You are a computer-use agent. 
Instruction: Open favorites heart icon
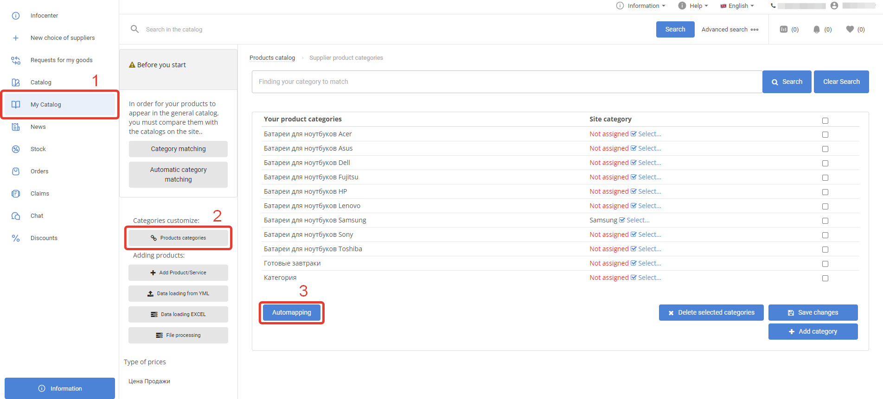tap(850, 29)
